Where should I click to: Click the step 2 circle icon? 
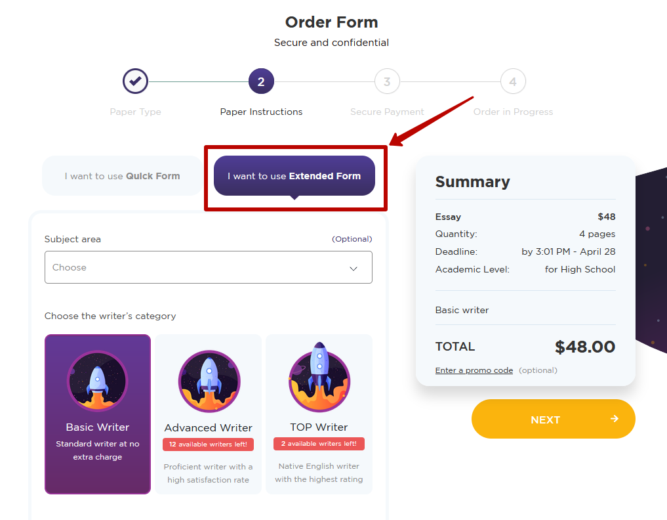[x=261, y=81]
